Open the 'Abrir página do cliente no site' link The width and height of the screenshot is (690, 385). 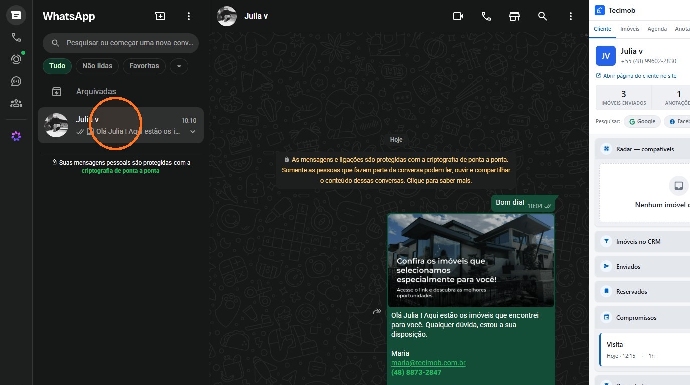[636, 76]
